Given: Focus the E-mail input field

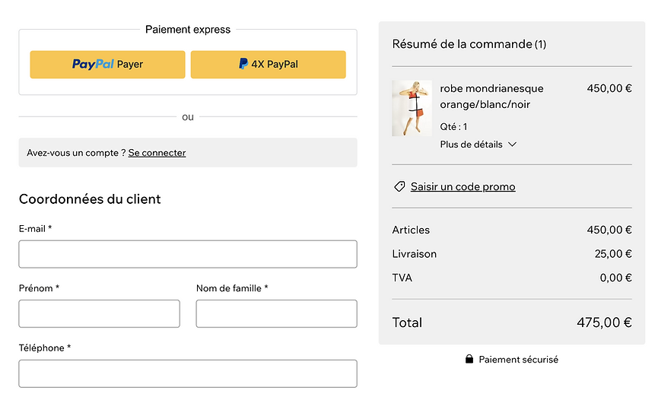Looking at the screenshot, I should coord(188,254).
